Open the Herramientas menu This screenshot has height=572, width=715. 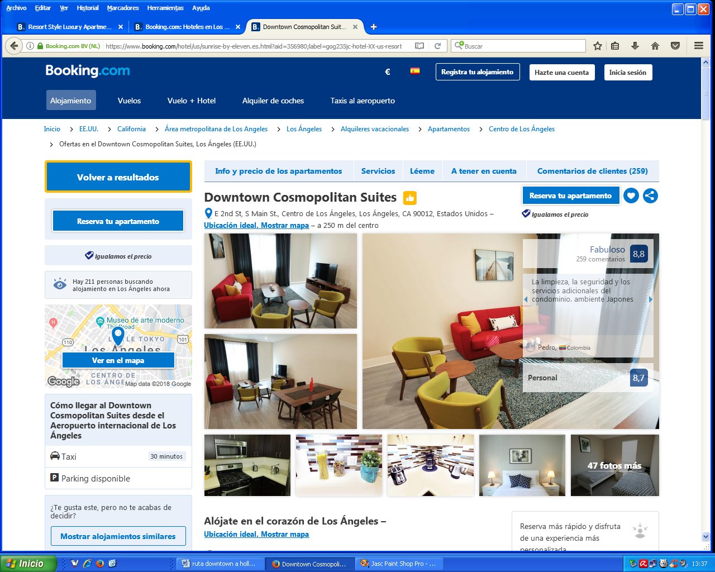tap(165, 8)
